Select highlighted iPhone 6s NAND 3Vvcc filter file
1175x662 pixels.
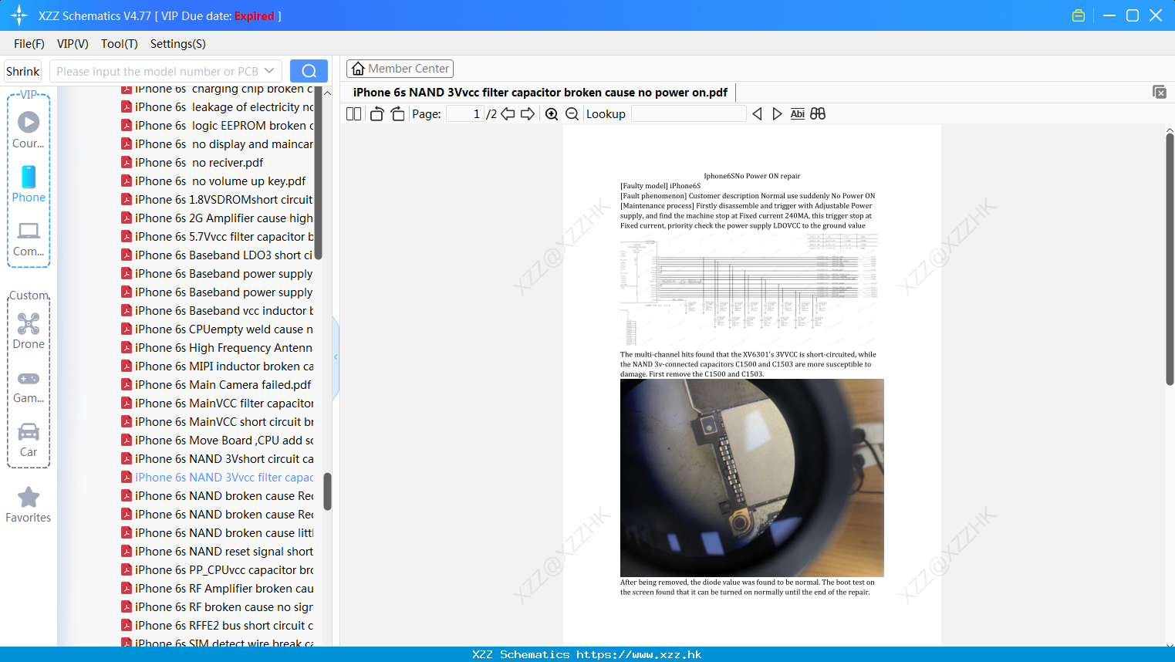coord(218,478)
